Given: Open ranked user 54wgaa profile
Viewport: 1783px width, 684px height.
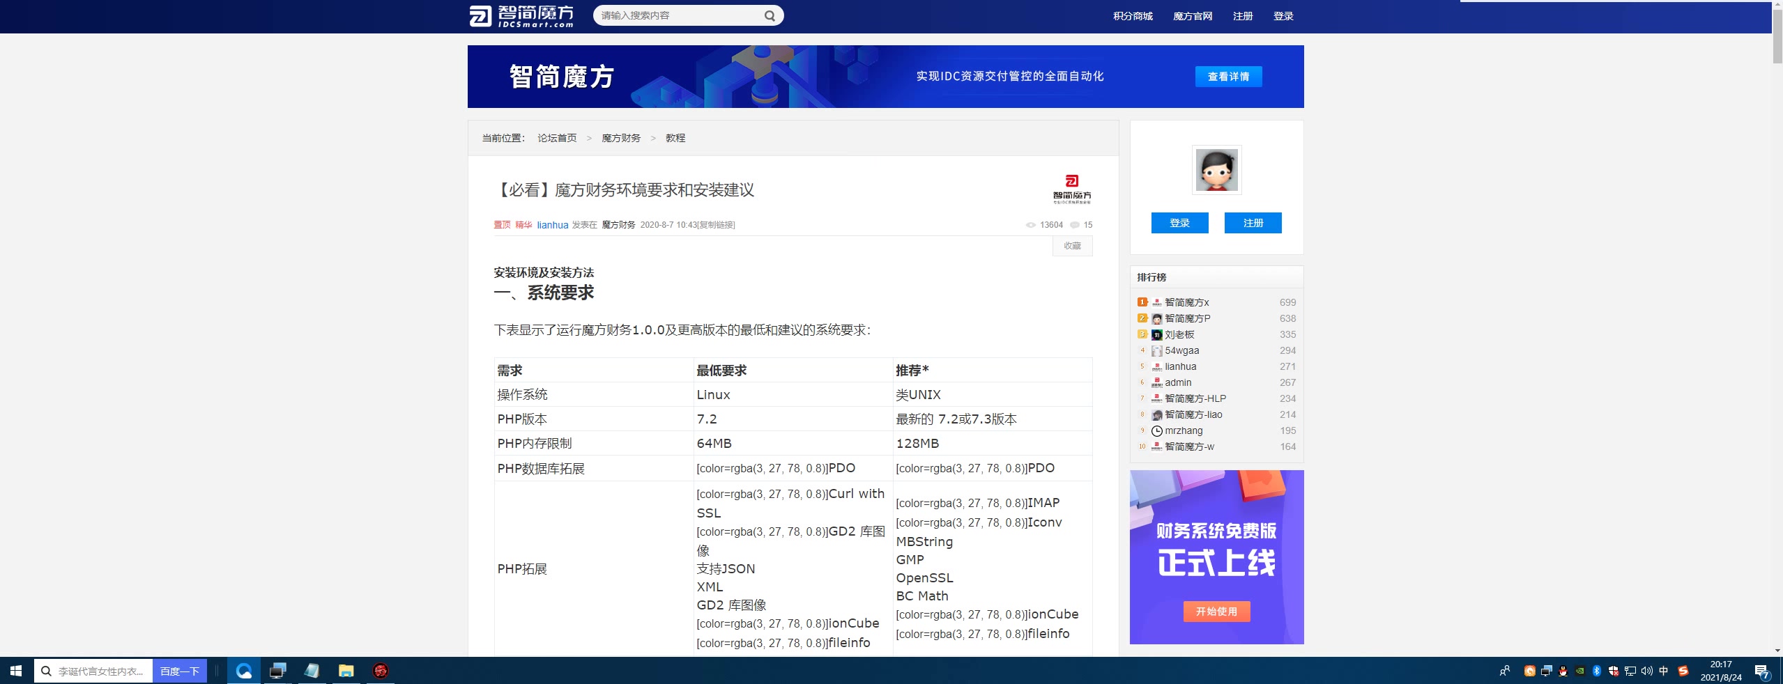Looking at the screenshot, I should (x=1182, y=350).
